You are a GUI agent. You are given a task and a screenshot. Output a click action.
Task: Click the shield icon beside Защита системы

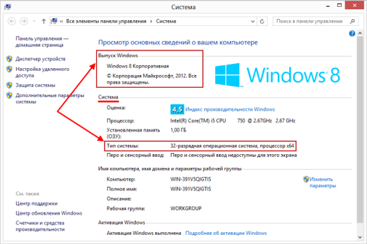[x=9, y=85]
